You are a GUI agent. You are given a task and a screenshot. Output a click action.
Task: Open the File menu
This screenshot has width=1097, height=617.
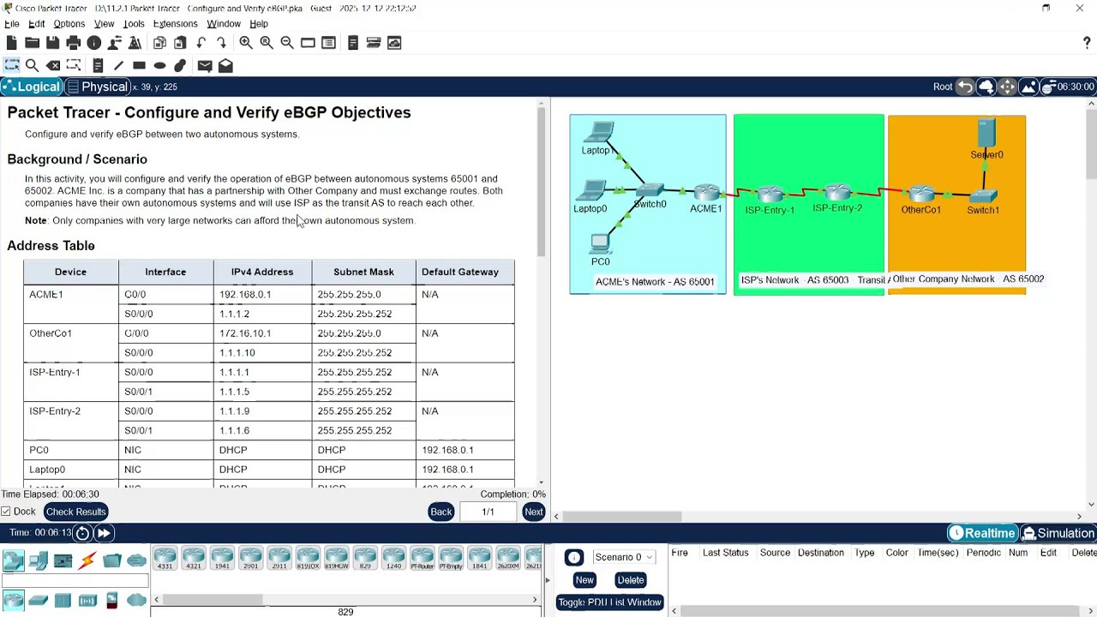pos(12,24)
